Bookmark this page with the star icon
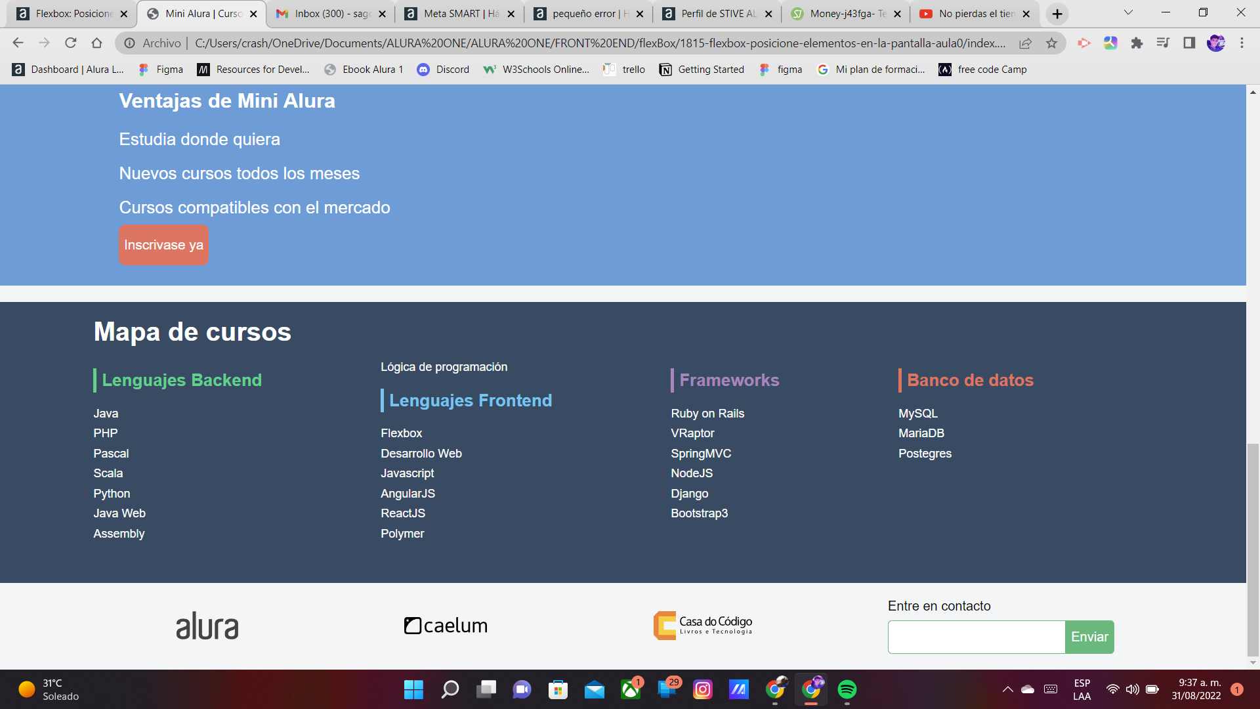This screenshot has height=709, width=1260. (1051, 43)
